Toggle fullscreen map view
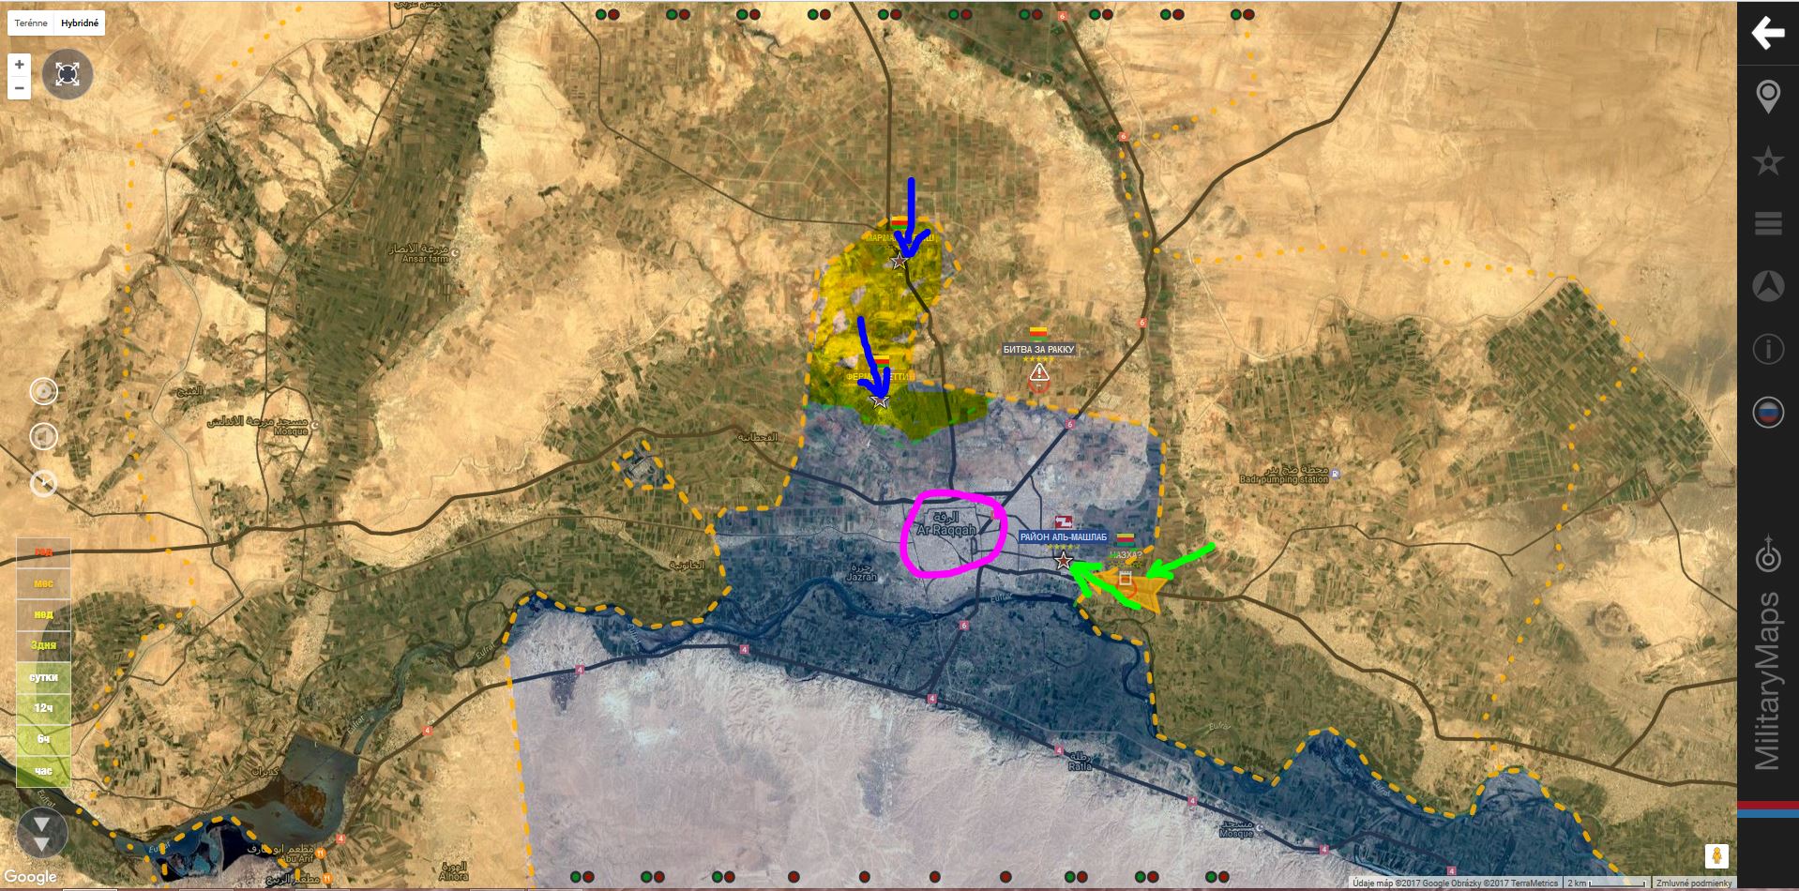This screenshot has height=891, width=1799. (68, 75)
